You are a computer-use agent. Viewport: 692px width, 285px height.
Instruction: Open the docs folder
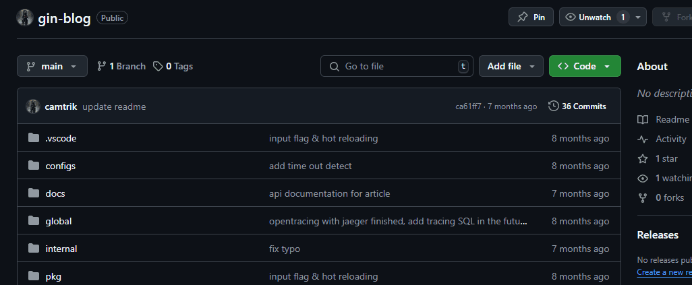pos(55,193)
